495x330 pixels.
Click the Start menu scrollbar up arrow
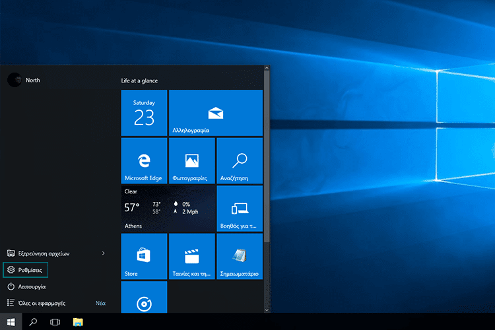tap(267, 67)
